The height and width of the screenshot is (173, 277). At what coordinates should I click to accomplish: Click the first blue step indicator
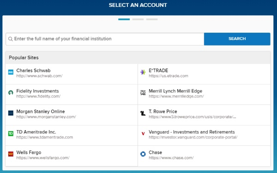[x=124, y=19]
